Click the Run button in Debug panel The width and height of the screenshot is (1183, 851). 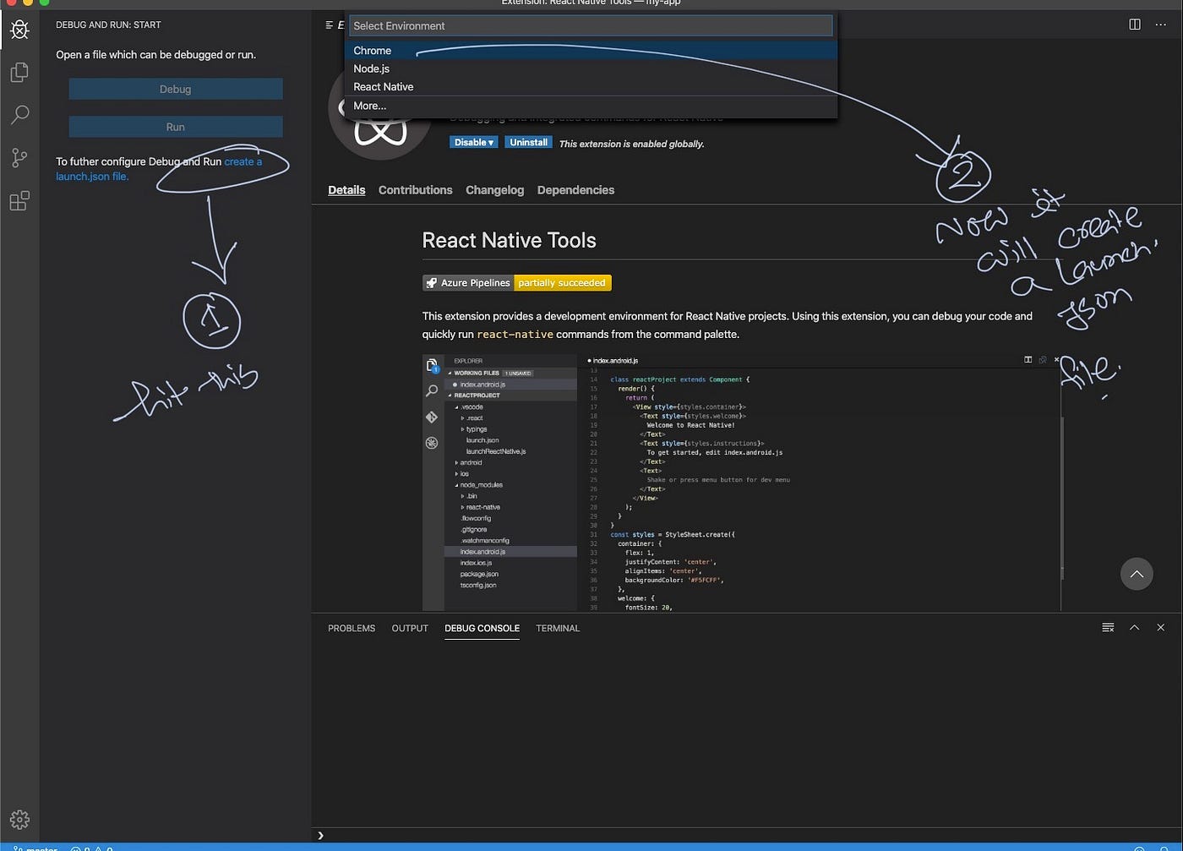(175, 126)
